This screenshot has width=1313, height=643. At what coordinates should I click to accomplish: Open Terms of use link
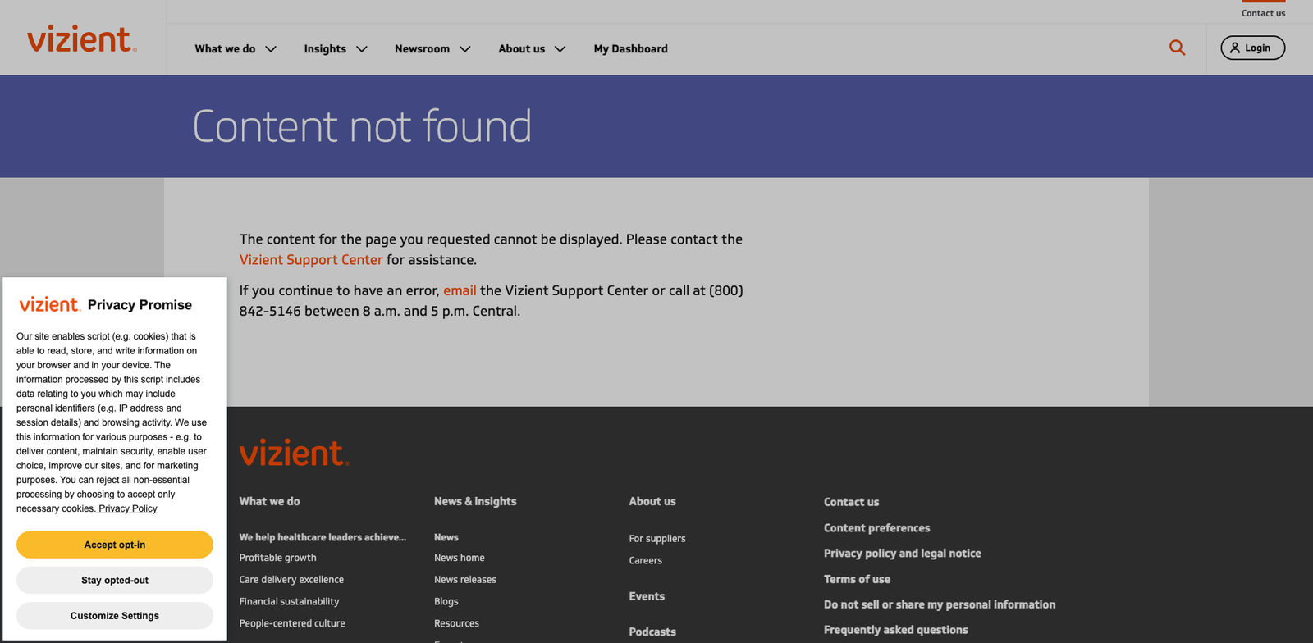pyautogui.click(x=857, y=579)
